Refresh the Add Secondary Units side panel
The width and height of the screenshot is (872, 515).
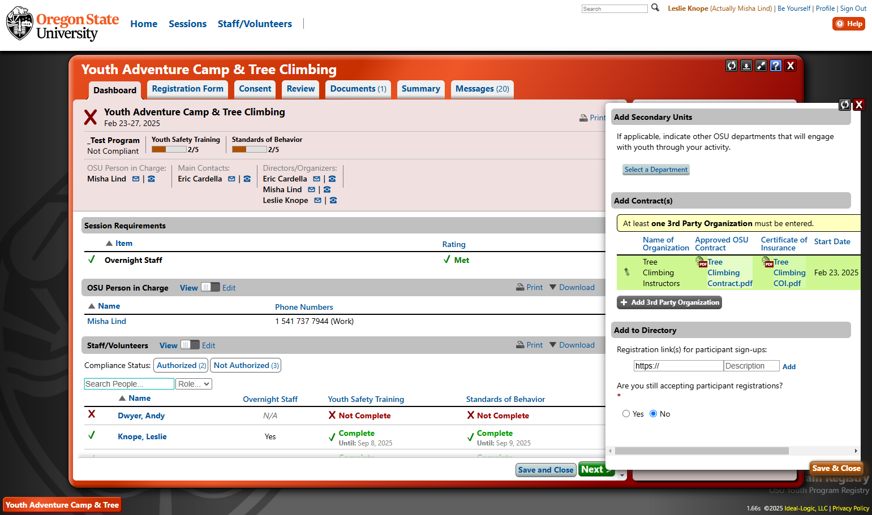[x=845, y=105]
